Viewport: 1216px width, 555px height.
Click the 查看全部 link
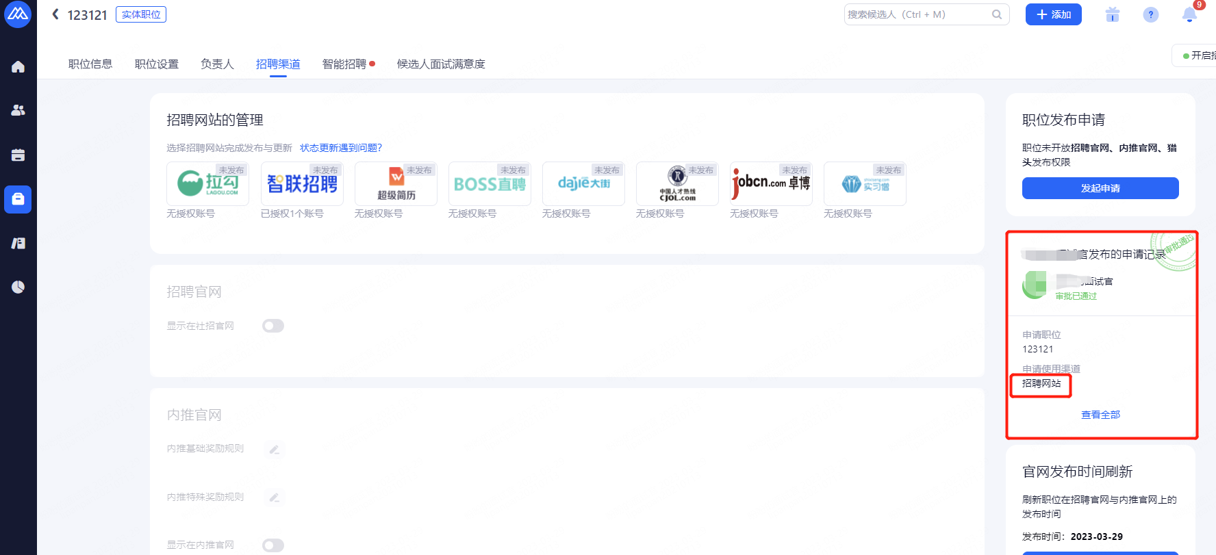pos(1100,415)
